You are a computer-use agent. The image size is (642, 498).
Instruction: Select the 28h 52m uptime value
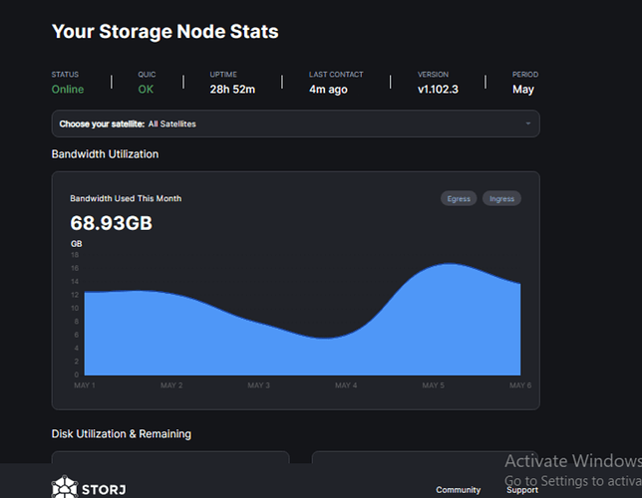tap(231, 90)
